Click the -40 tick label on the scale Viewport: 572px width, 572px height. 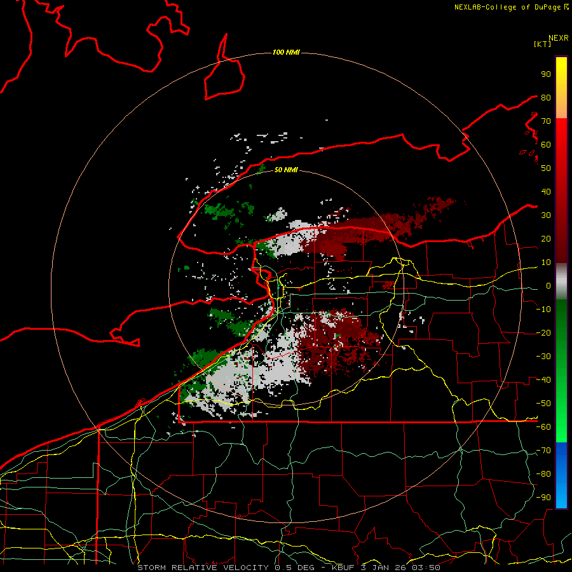pos(543,380)
